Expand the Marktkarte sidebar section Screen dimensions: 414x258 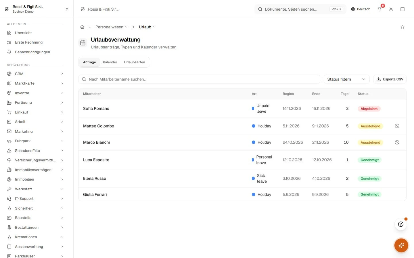tap(34, 83)
